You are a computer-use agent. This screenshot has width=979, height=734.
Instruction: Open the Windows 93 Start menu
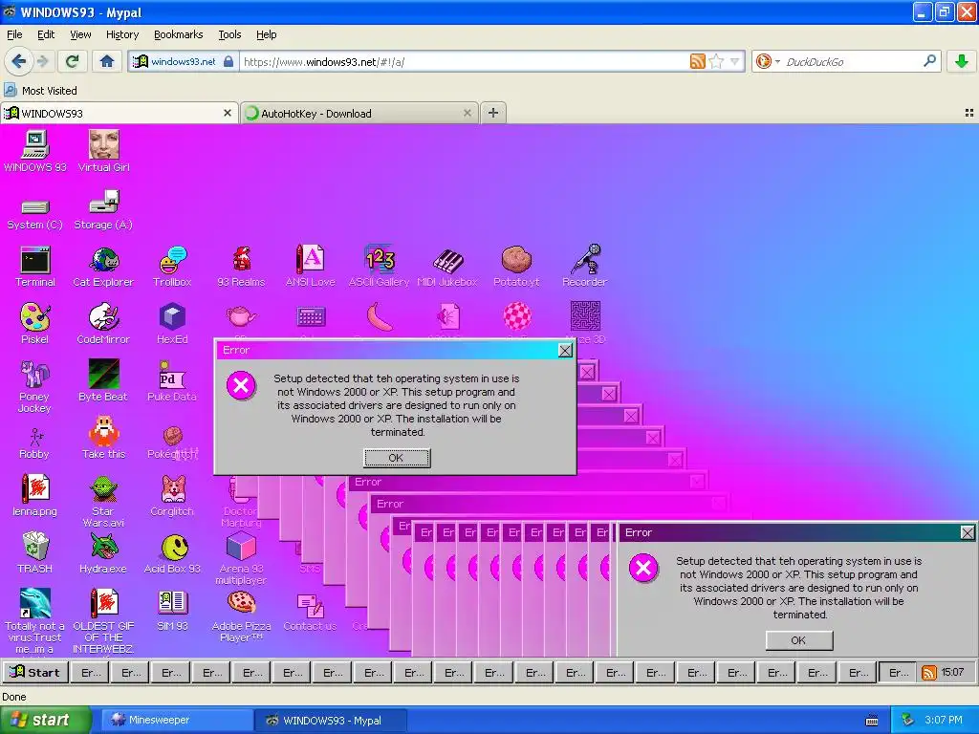(x=35, y=672)
